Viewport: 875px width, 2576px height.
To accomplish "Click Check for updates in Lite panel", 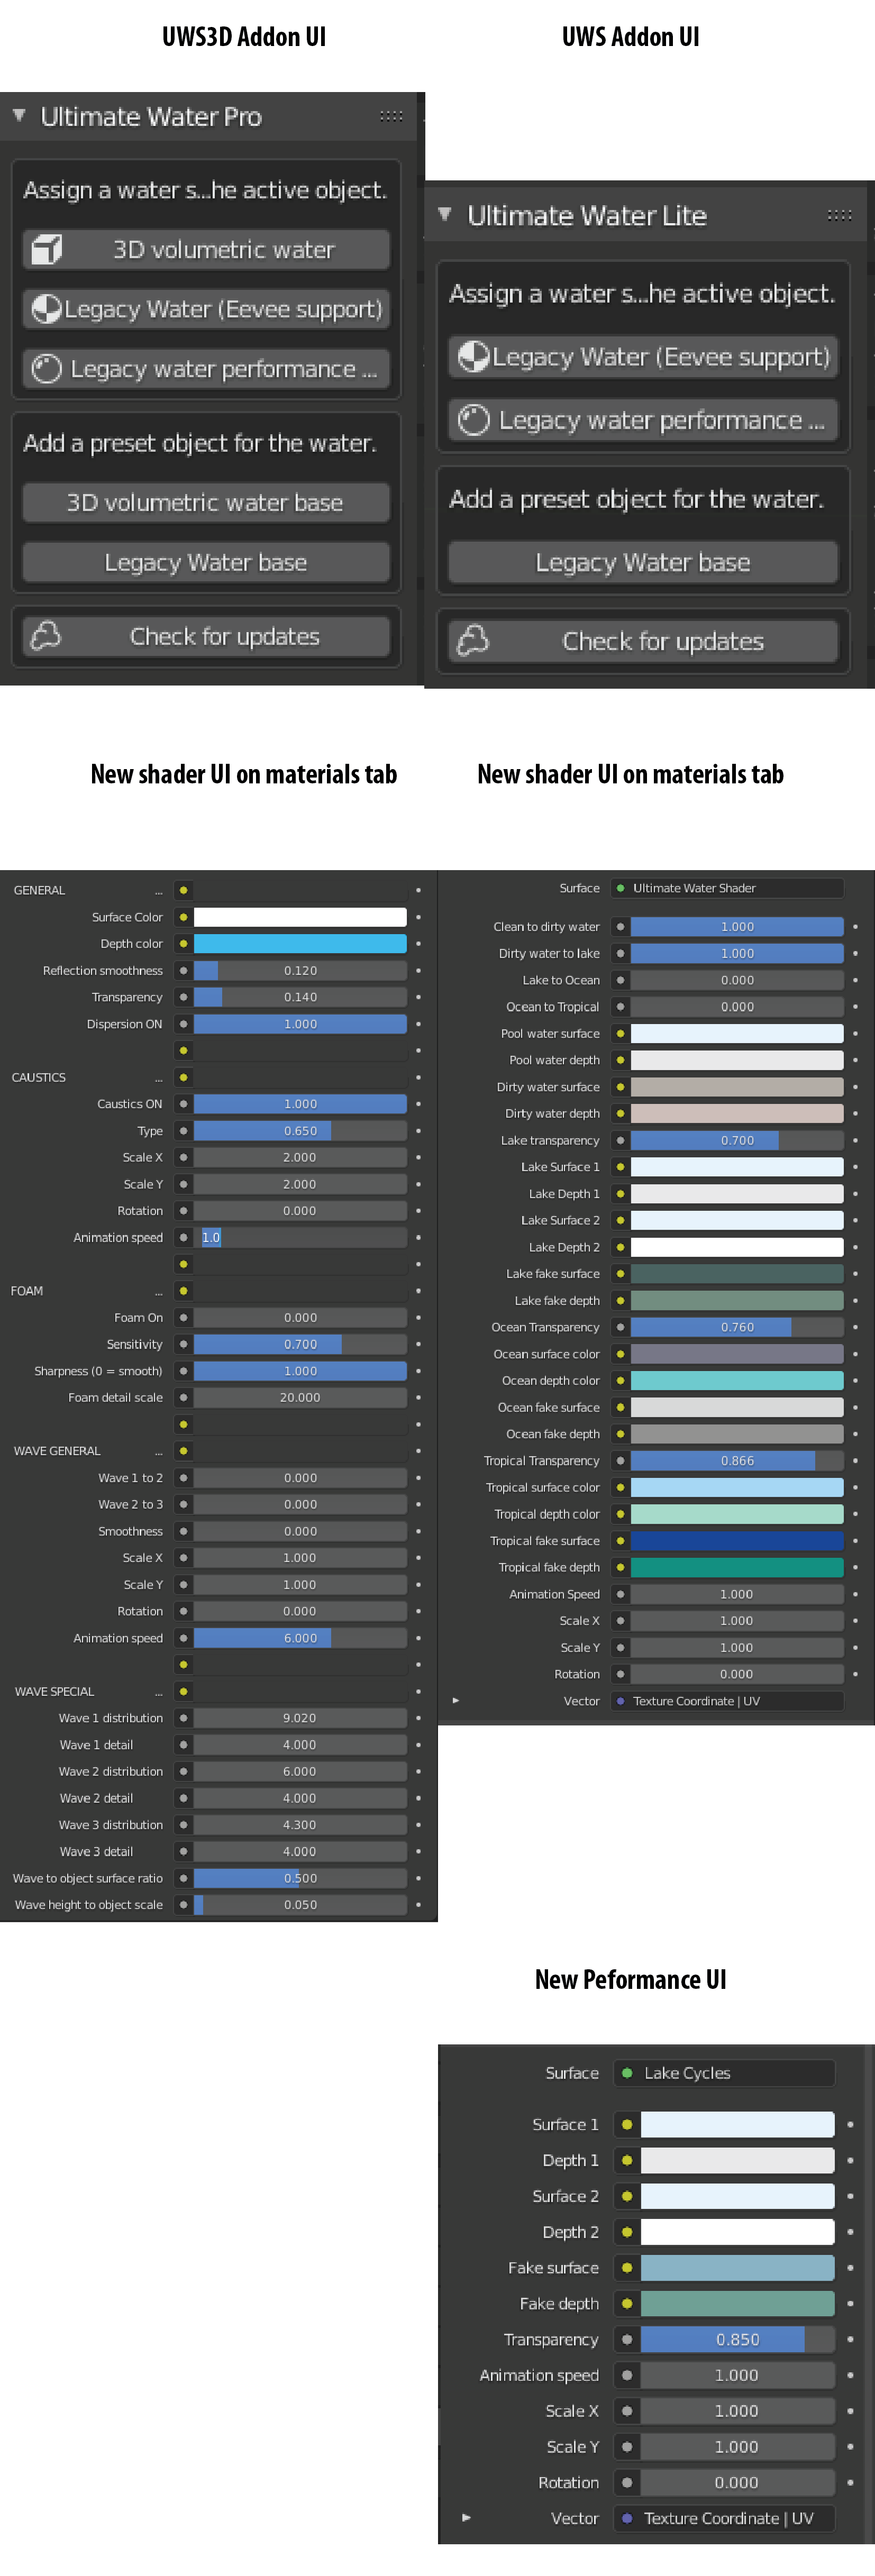I will [643, 641].
